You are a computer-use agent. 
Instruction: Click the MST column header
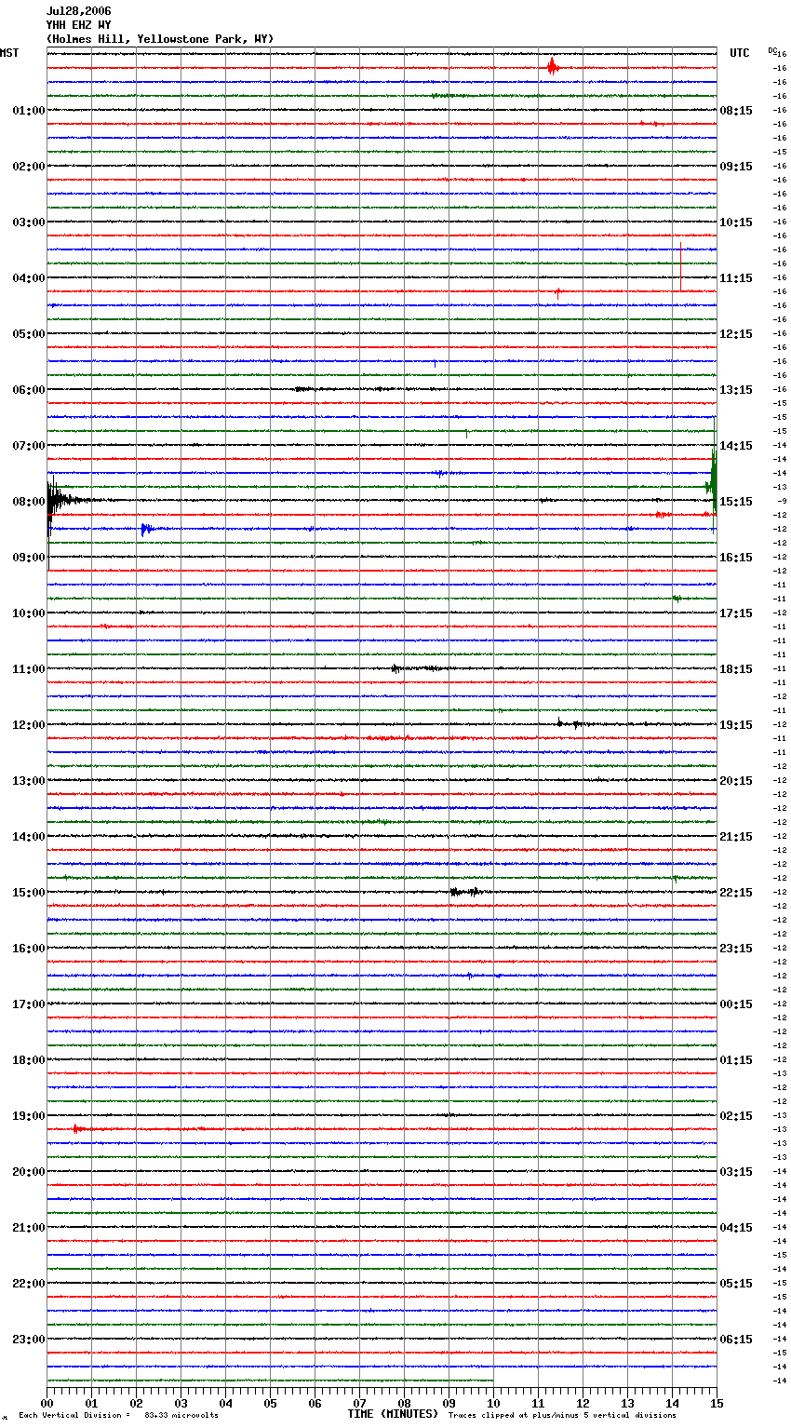(x=9, y=53)
